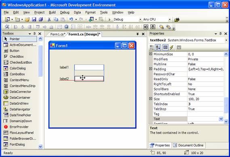Image resolution: width=230 pixels, height=157 pixels.
Task: Click the Undo arrow icon
Action: 71,19
